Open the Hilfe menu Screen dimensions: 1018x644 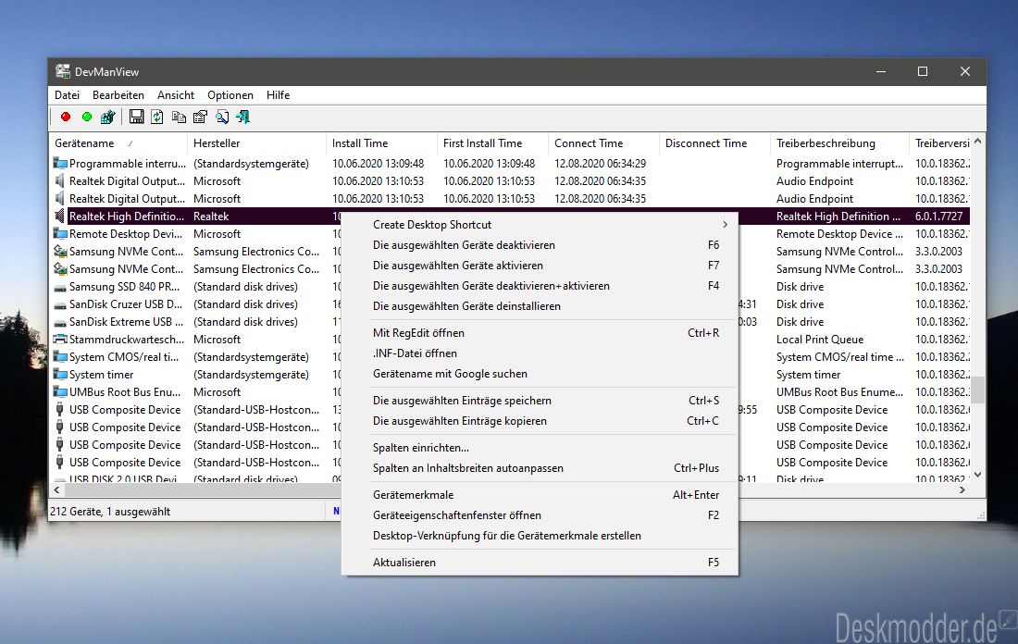(x=278, y=94)
